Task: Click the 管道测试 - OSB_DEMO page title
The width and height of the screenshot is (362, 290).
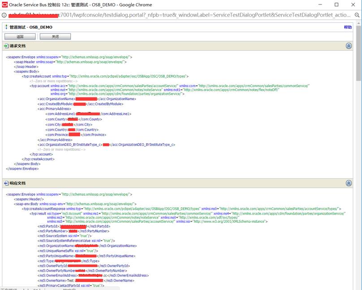Action: coord(31,27)
